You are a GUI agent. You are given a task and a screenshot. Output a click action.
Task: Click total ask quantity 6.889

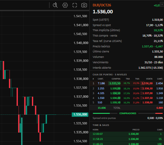pos(160,108)
